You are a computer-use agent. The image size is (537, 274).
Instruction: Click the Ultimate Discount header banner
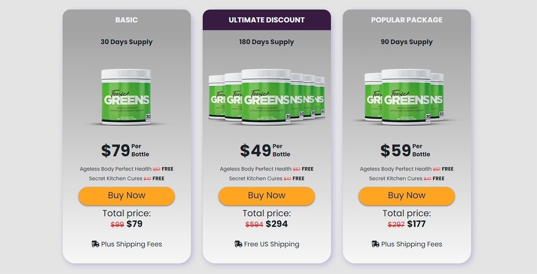click(x=266, y=20)
